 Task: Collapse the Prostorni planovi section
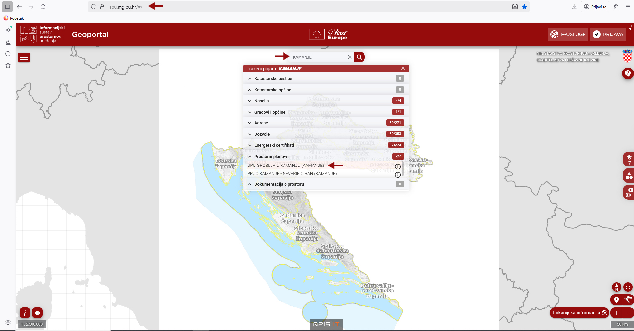pyautogui.click(x=250, y=157)
